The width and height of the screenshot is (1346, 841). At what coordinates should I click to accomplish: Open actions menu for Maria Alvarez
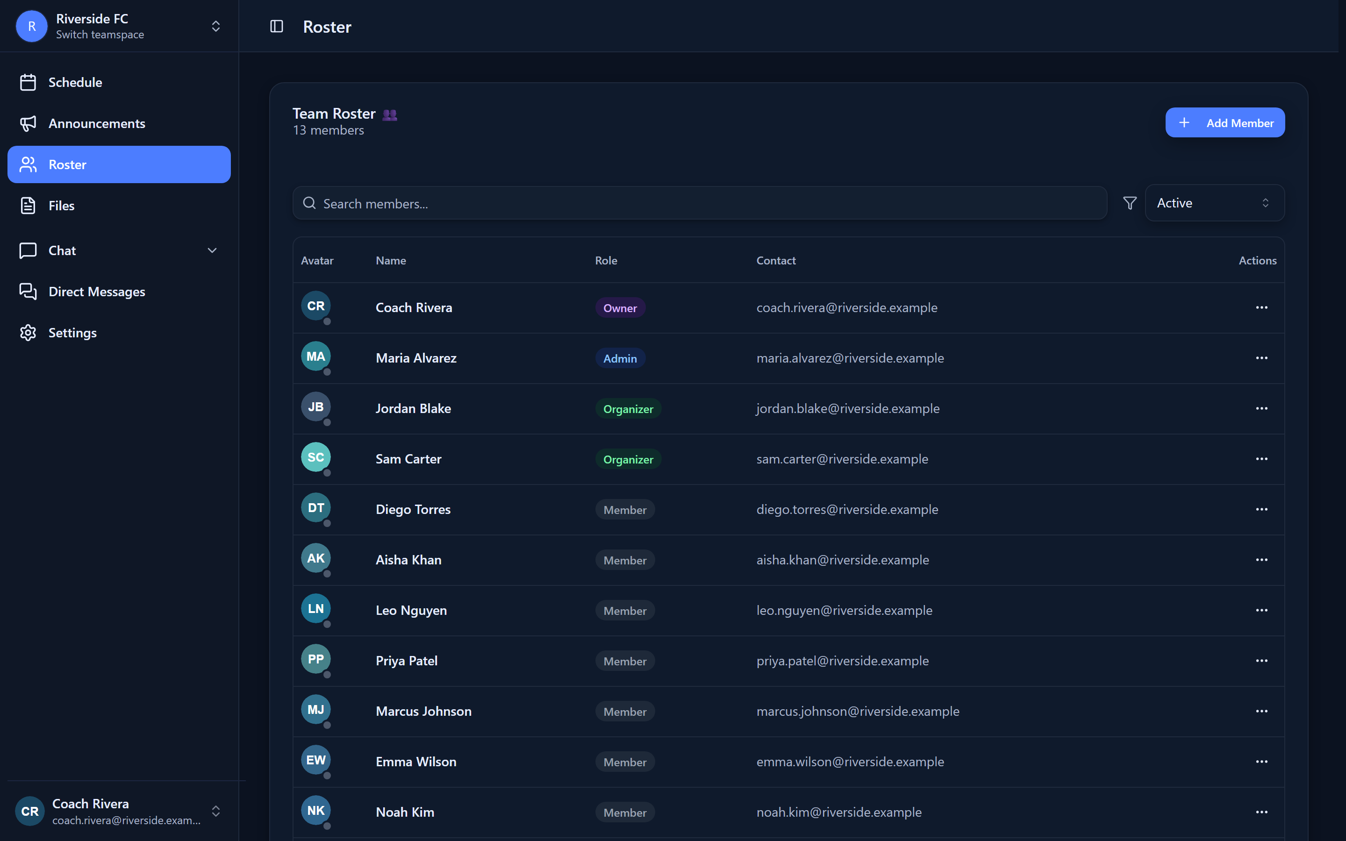pyautogui.click(x=1261, y=358)
